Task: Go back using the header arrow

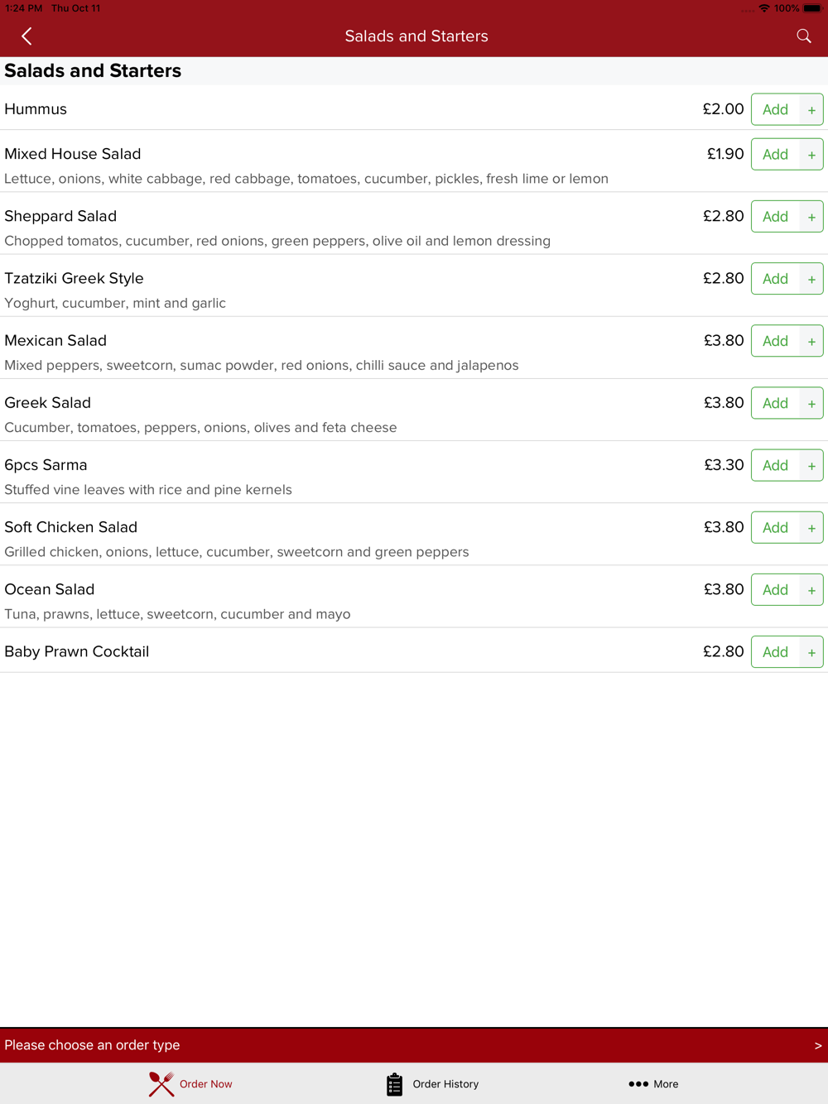Action: 26,36
